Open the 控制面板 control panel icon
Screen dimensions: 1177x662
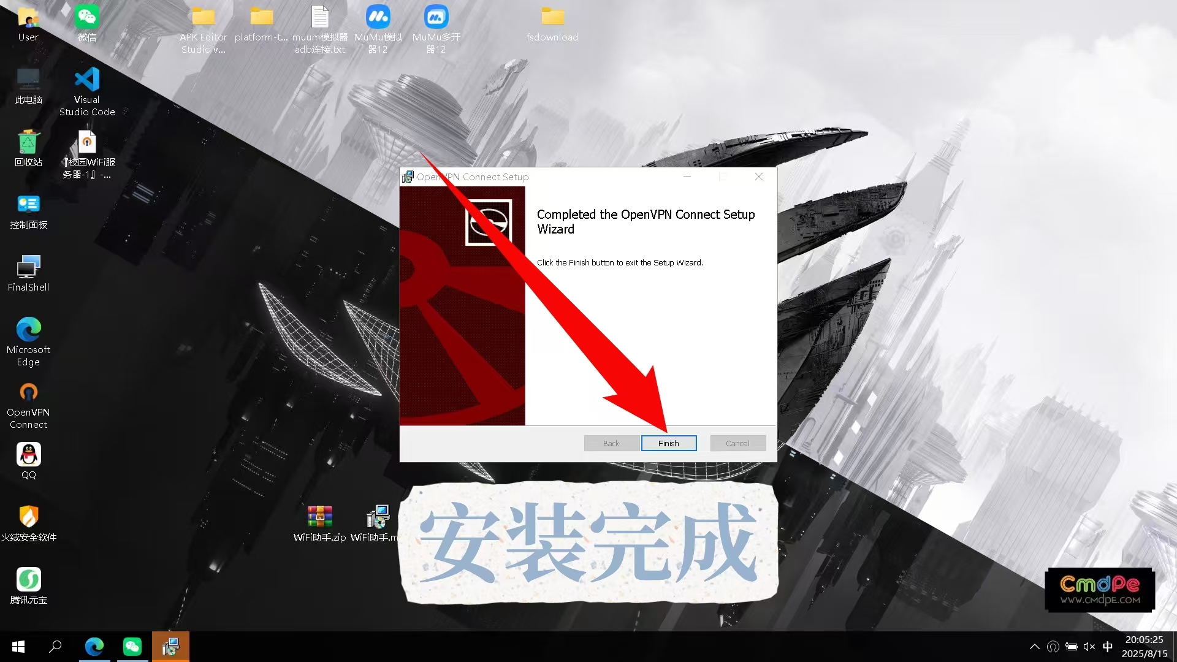tap(28, 211)
